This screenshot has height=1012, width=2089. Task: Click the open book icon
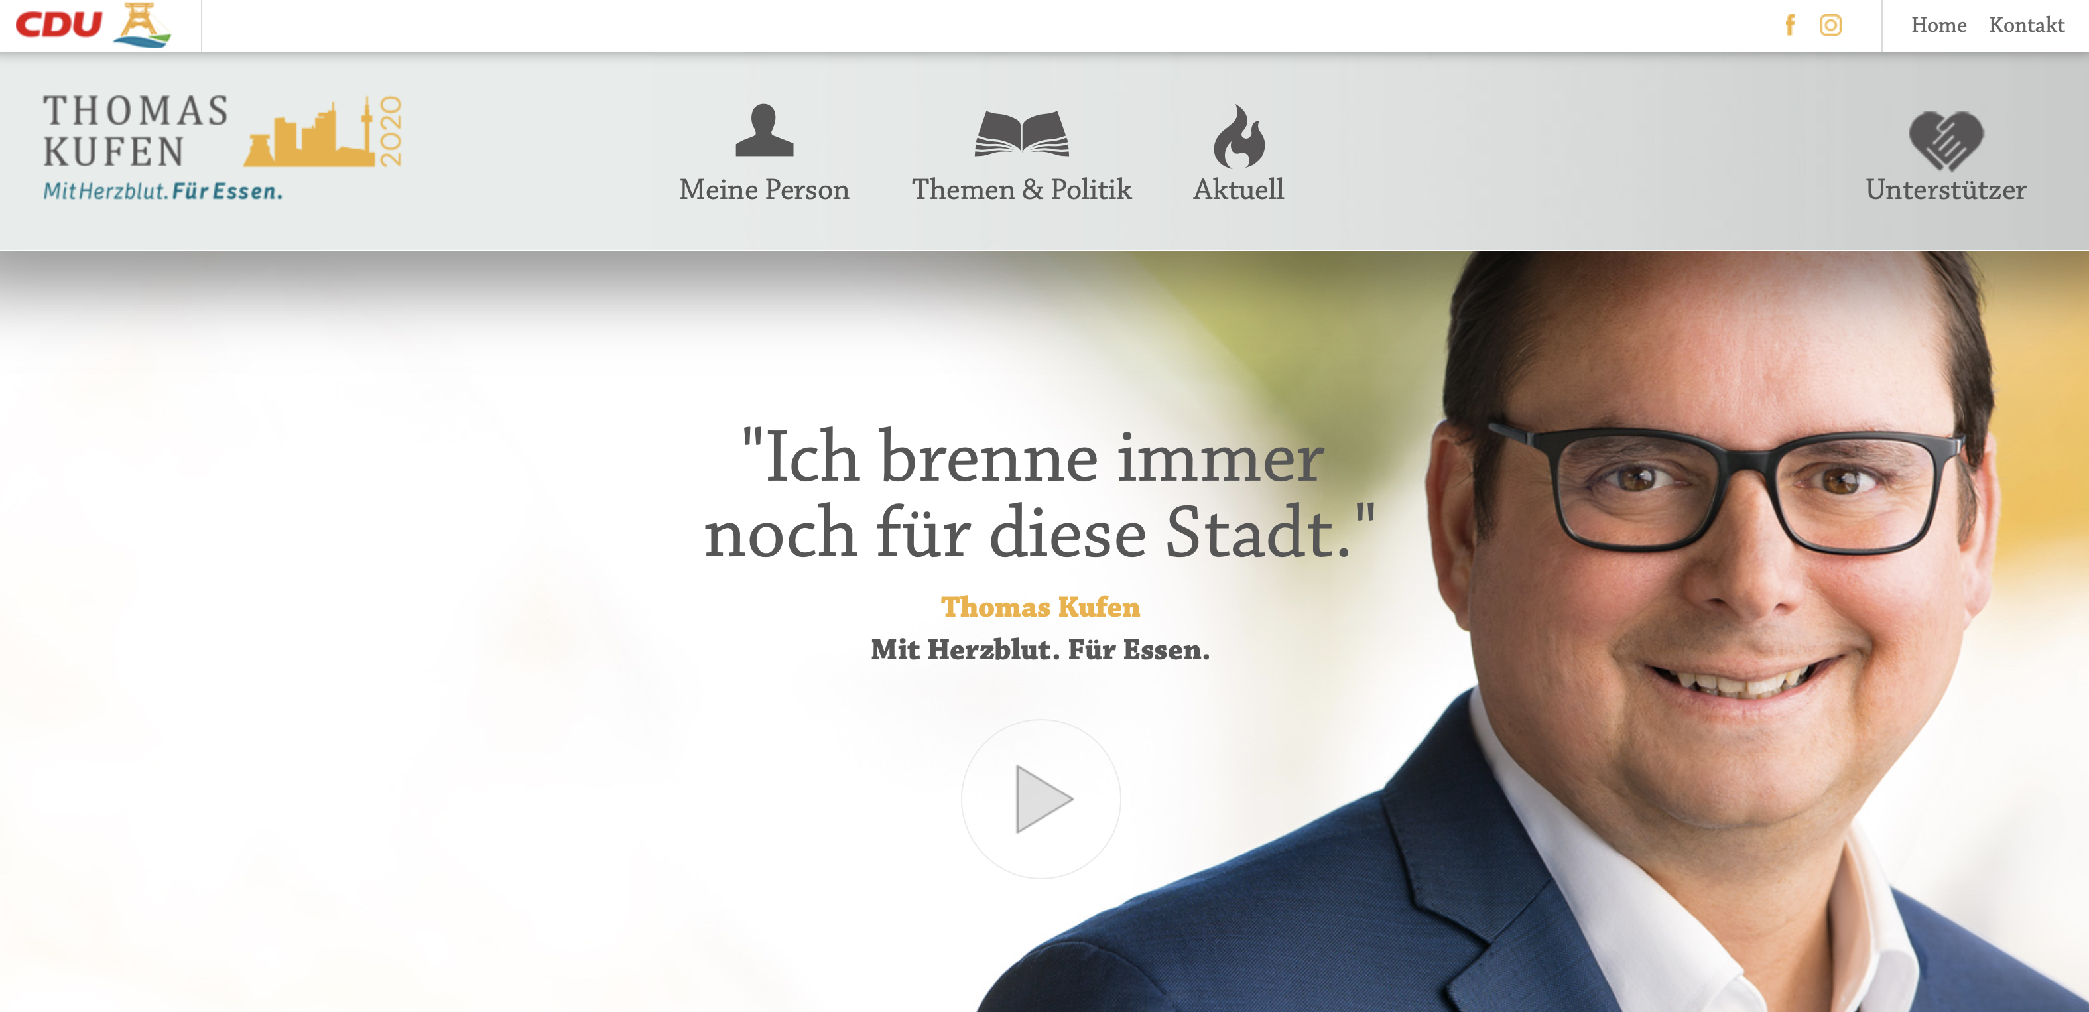point(1022,133)
